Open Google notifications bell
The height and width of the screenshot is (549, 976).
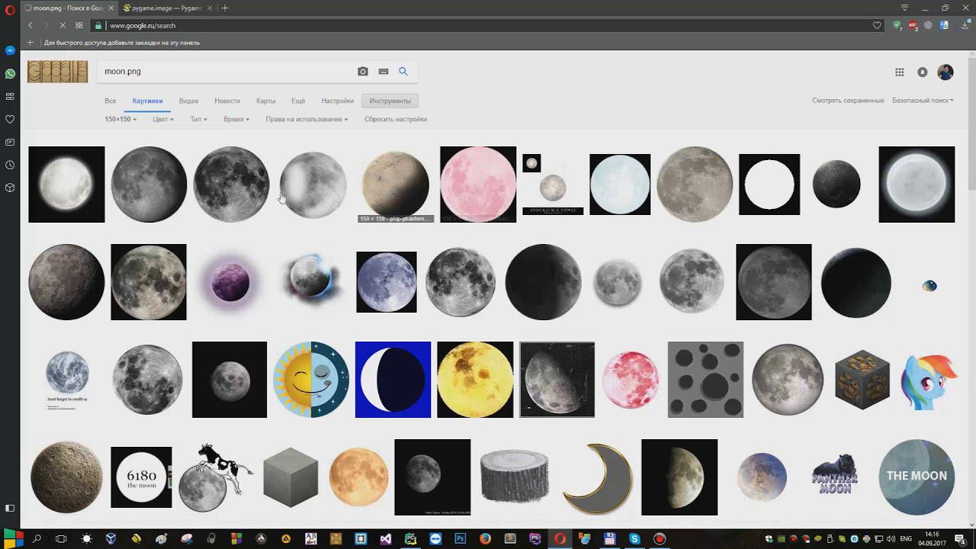coord(923,72)
